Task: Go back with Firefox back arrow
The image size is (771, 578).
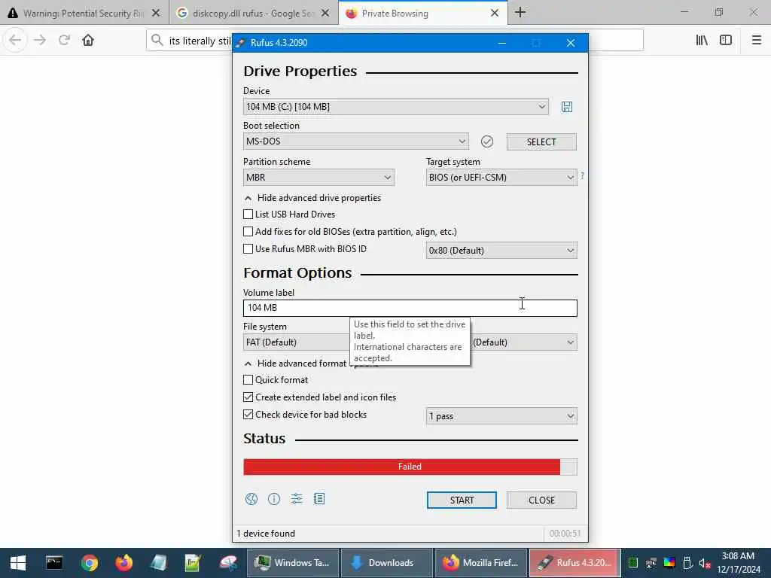Action: 15,40
